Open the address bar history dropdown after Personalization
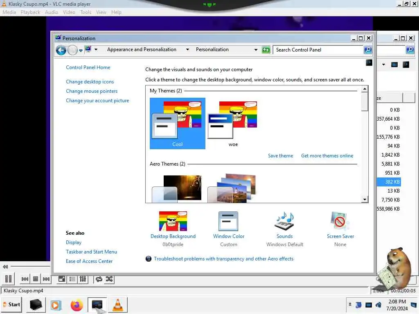Image resolution: width=419 pixels, height=314 pixels. point(256,49)
